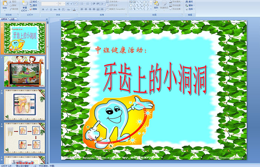Switch to the Outline (大纲) pane tab
This screenshot has width=260, height=167.
pyautogui.click(x=12, y=19)
